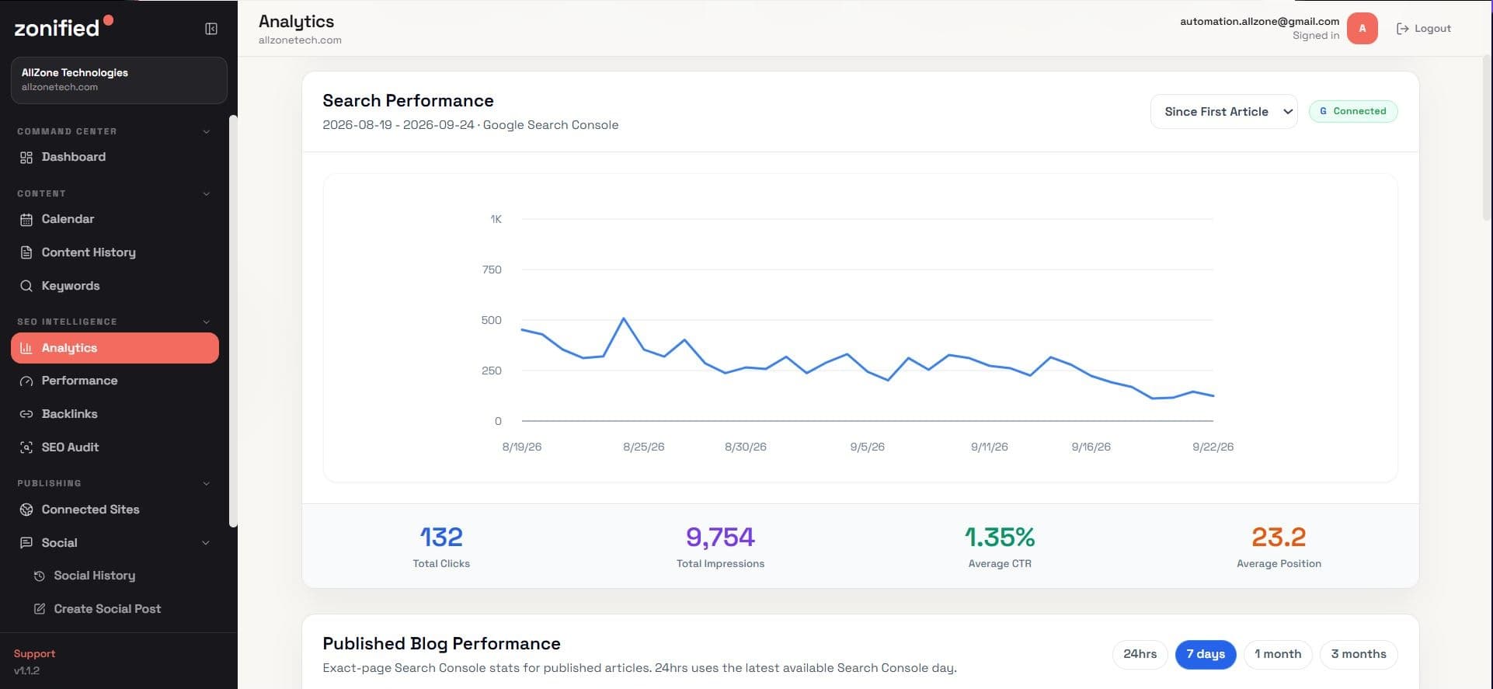Click the Connected status badge

pos(1353,111)
